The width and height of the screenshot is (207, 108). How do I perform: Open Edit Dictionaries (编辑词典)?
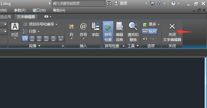[x=119, y=31]
